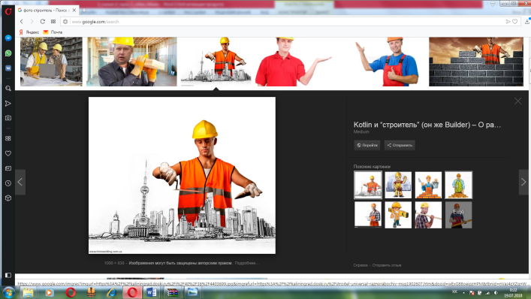This screenshot has height=299, width=531.
Task: Open VK messenger in sidebar
Action: tap(8, 68)
